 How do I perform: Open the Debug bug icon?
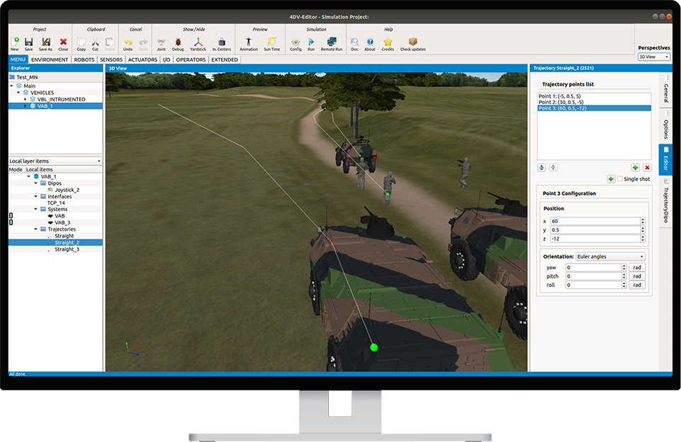(178, 42)
